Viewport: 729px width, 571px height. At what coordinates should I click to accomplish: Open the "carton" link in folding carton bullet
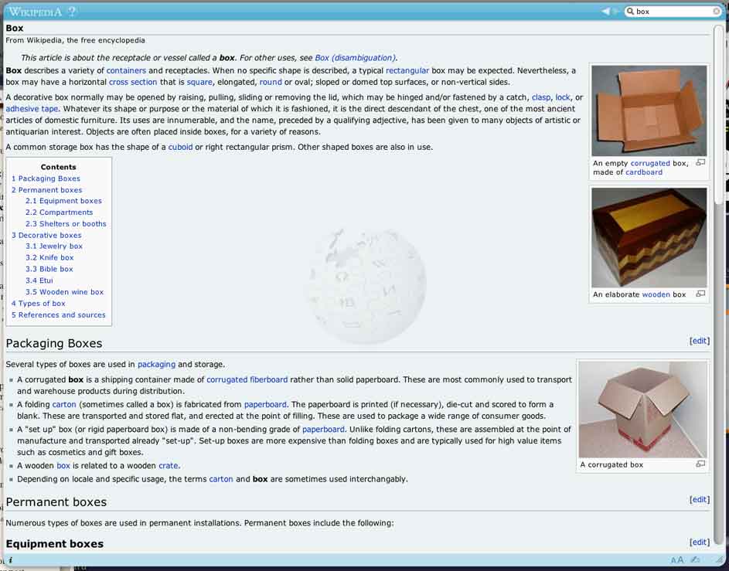pos(64,404)
